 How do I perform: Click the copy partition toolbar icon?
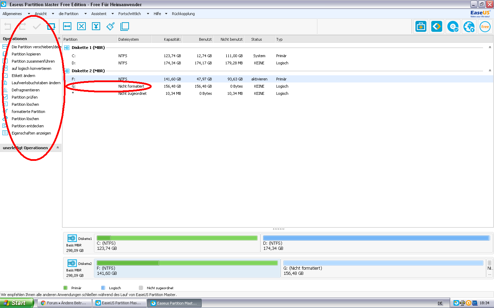point(125,26)
